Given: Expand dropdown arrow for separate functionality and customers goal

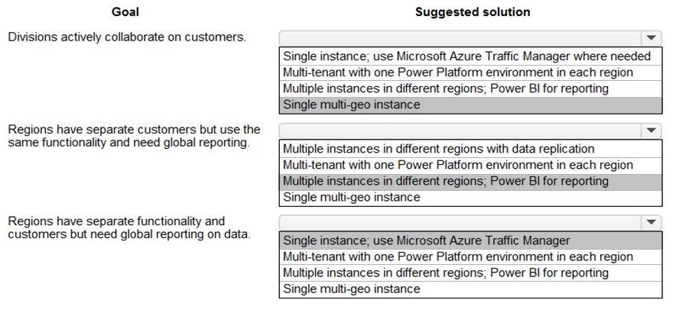Looking at the screenshot, I should 651,222.
